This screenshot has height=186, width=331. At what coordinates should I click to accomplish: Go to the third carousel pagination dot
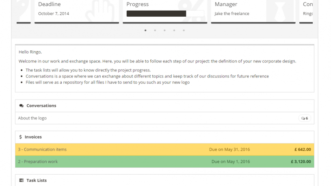tap(164, 30)
